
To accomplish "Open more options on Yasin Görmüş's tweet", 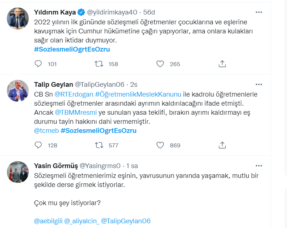I will pos(259,166).
